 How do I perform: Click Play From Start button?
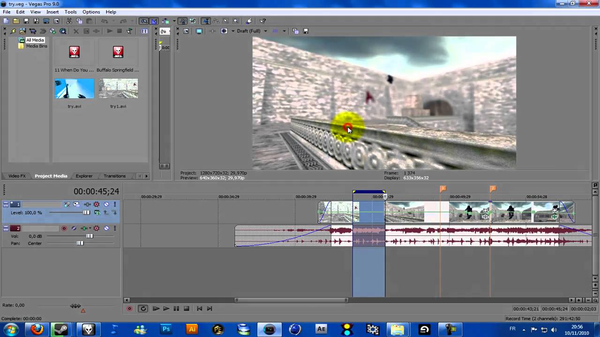(156, 308)
